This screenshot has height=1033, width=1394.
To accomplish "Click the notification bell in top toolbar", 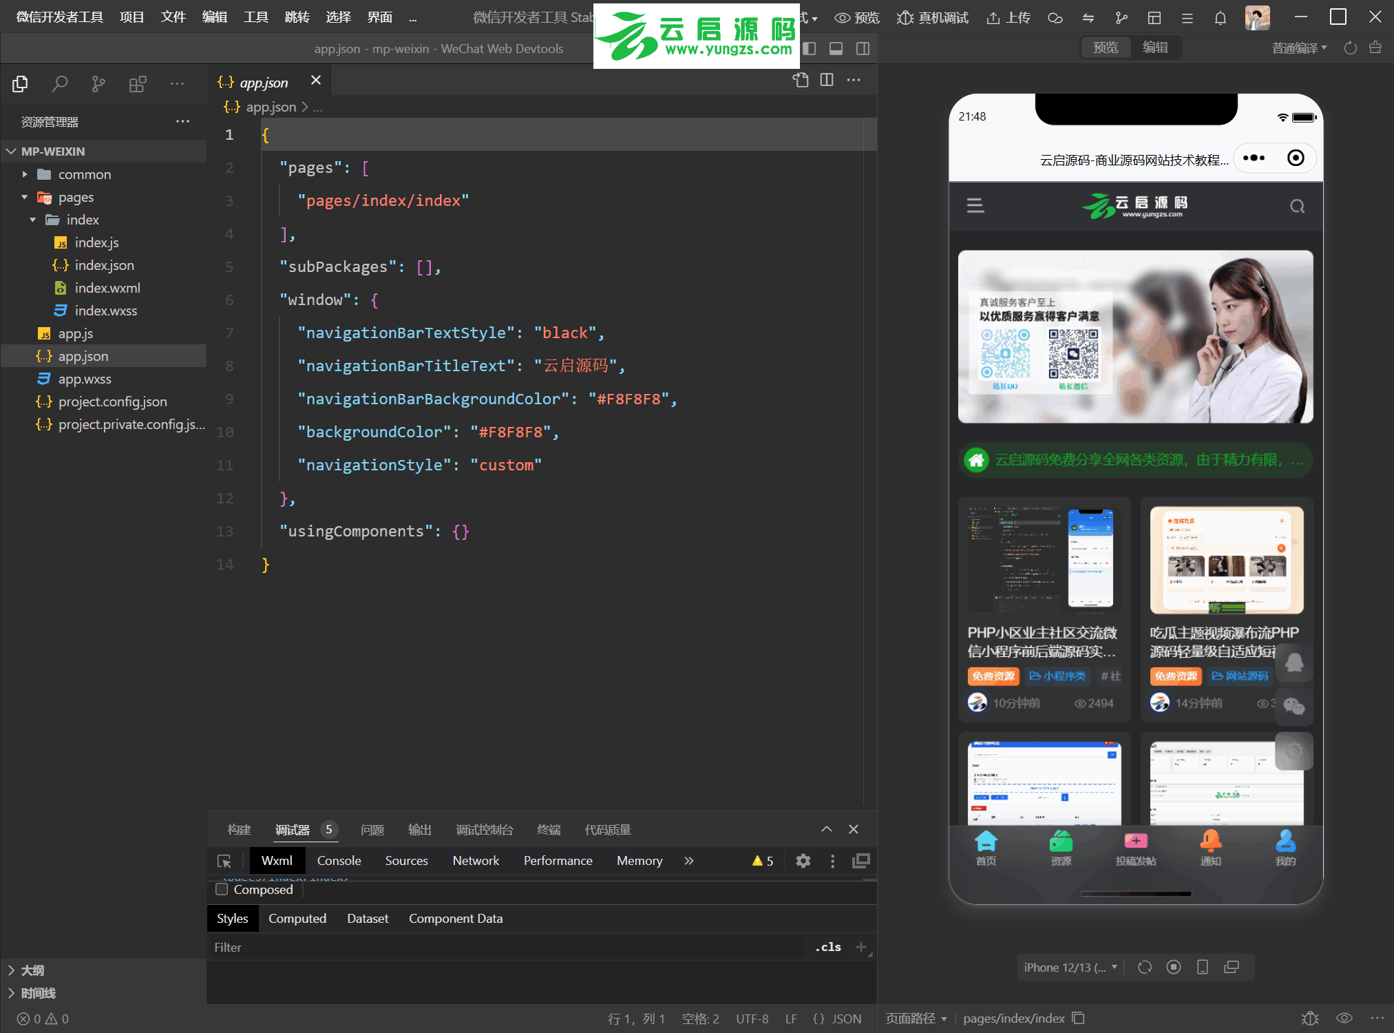I will [x=1220, y=18].
